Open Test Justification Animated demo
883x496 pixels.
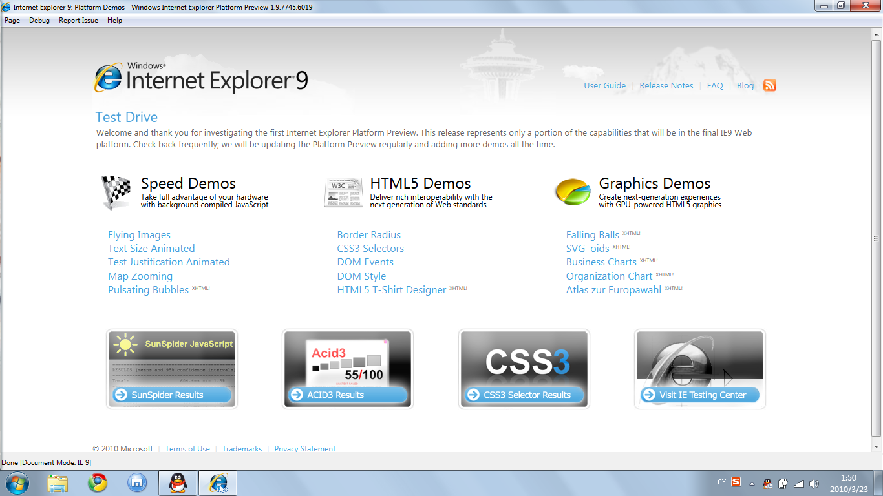pyautogui.click(x=169, y=262)
